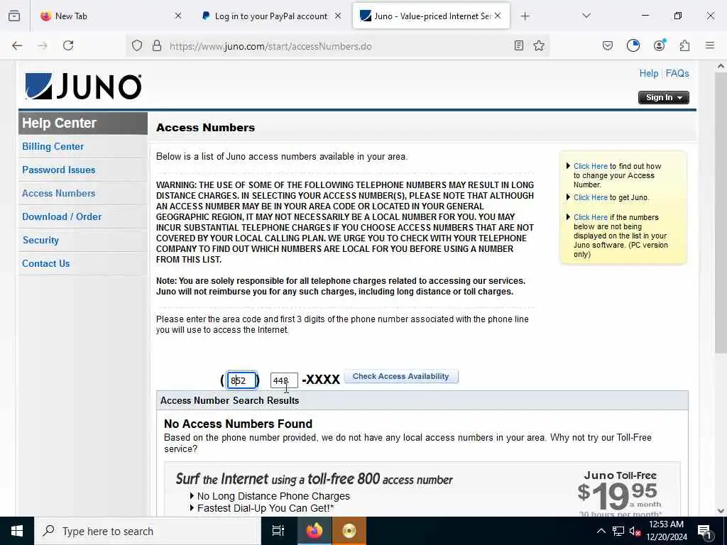
Task: Open the Firefox account icon
Action: coord(660,45)
